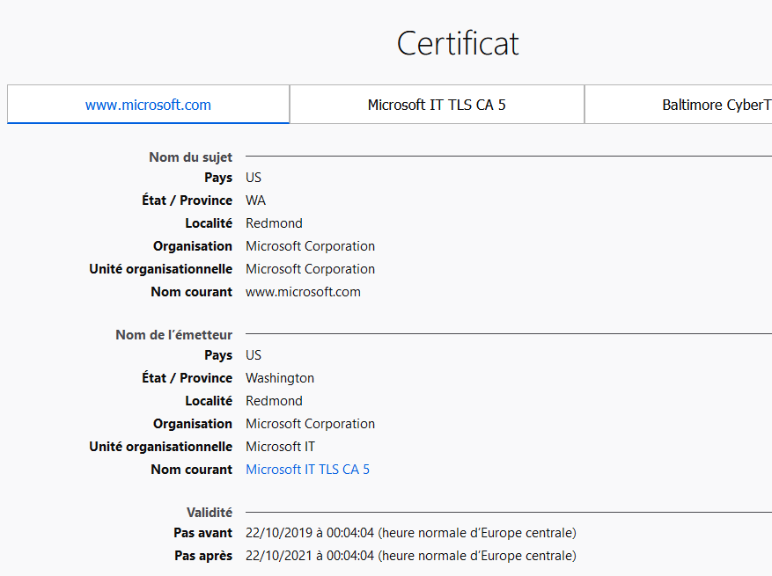Select the issuer unit value Microsoft IT

coord(280,447)
